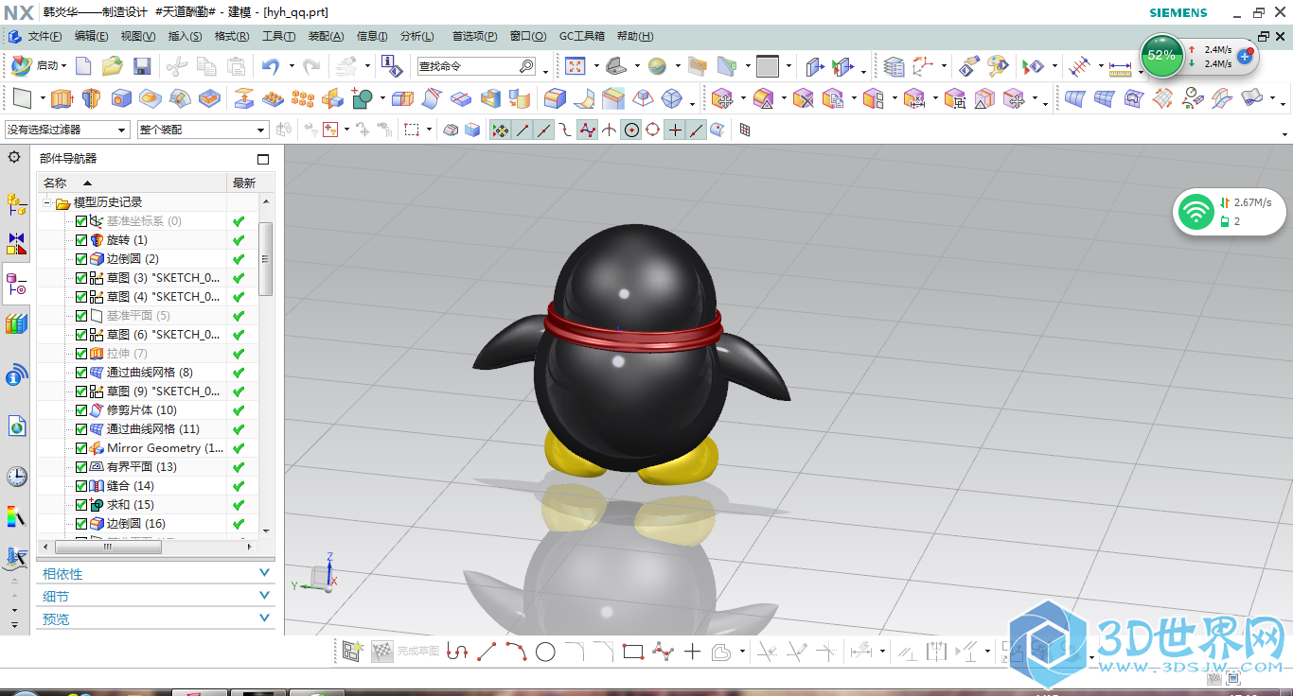
Task: Open the 分析(L) menu
Action: 416,36
